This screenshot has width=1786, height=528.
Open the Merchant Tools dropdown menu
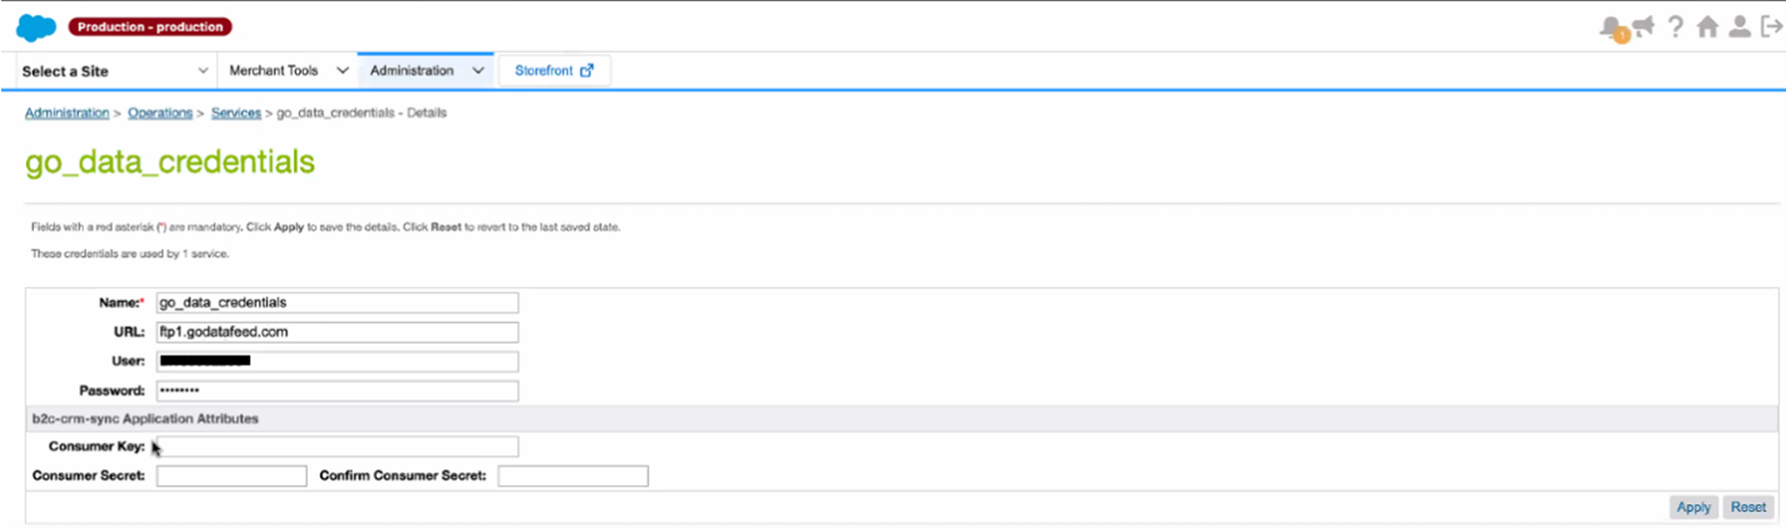(x=288, y=70)
